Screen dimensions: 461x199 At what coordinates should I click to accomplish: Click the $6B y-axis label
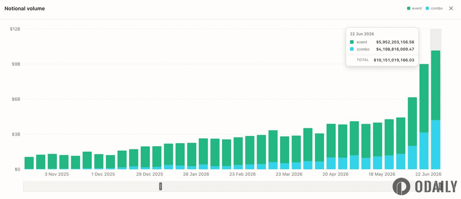tap(16, 99)
